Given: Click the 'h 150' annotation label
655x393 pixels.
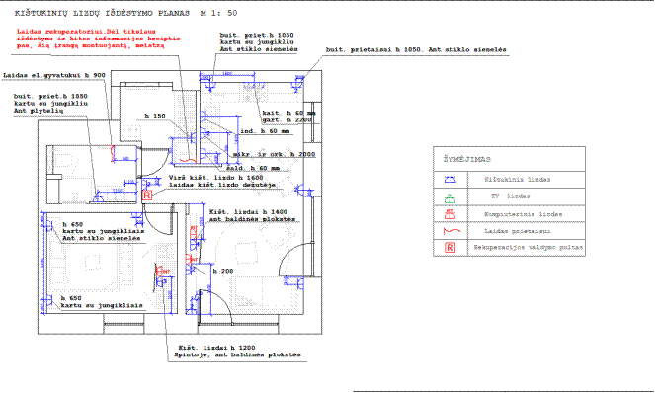Looking at the screenshot, I should point(155,116).
